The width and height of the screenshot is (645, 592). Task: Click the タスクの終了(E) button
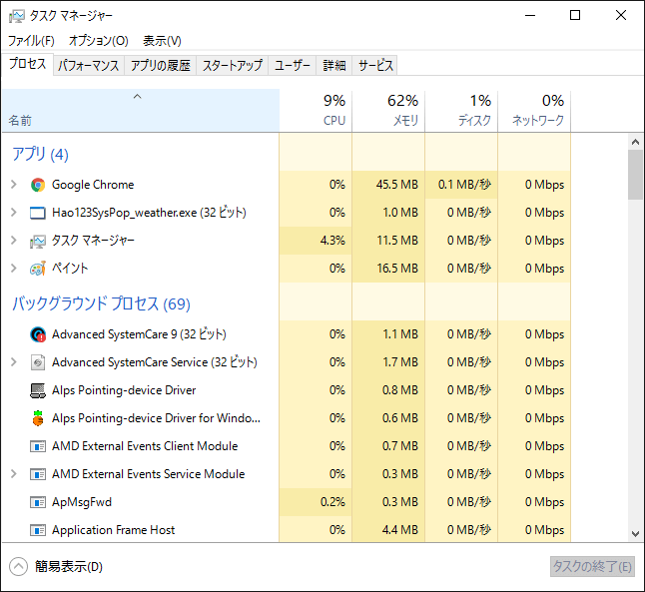pyautogui.click(x=592, y=566)
